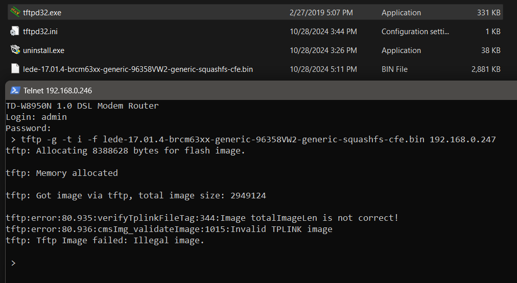517x283 pixels.
Task: Click the 'Login: admin' terminal line
Action: [36, 117]
